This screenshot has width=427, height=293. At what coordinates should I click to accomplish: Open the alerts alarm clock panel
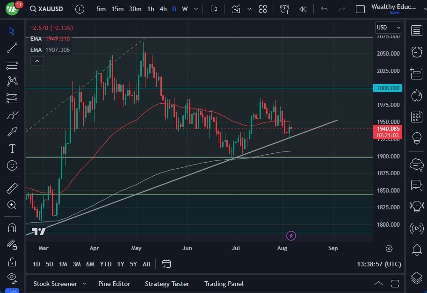416,51
